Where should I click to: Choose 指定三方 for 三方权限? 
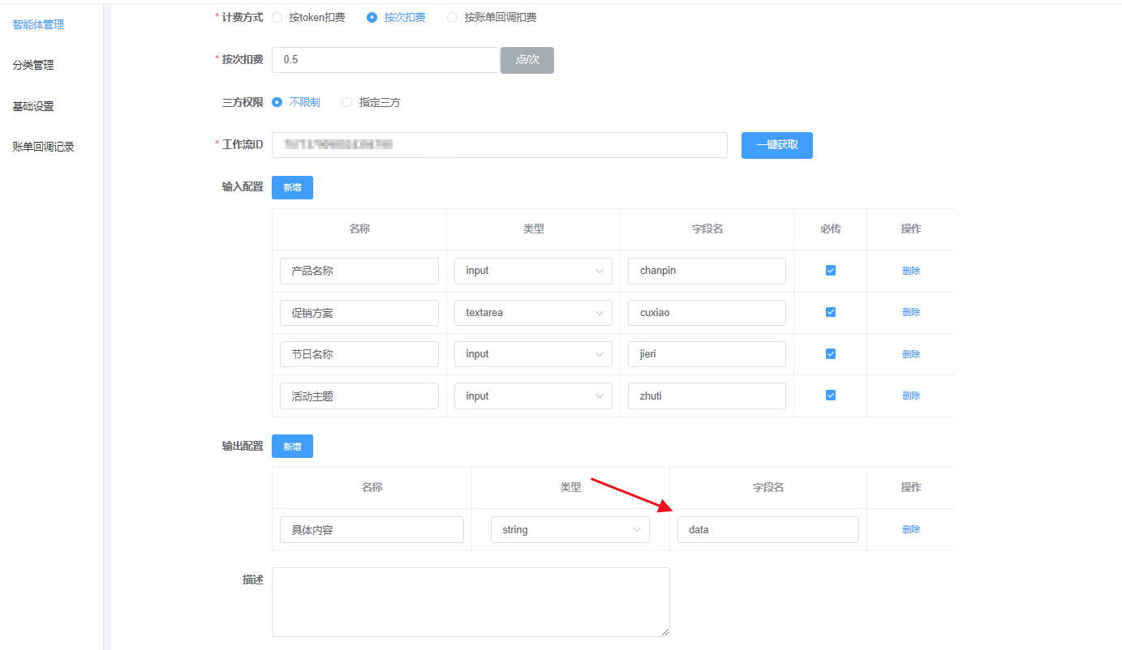tap(347, 102)
